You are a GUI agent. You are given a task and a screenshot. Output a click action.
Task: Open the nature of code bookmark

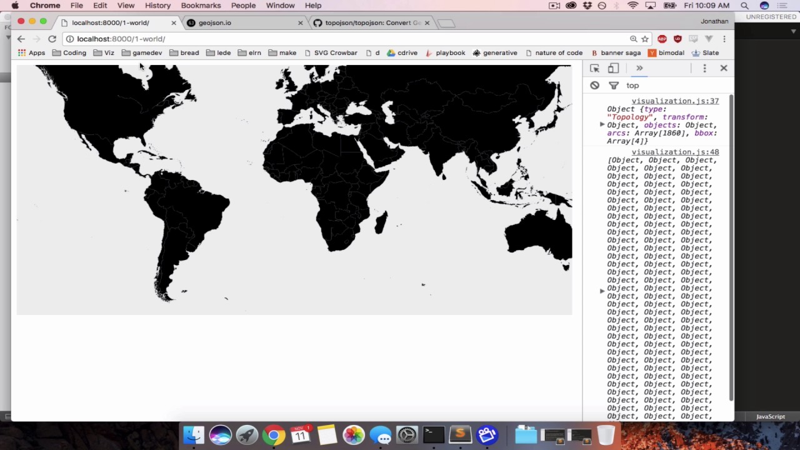(554, 53)
